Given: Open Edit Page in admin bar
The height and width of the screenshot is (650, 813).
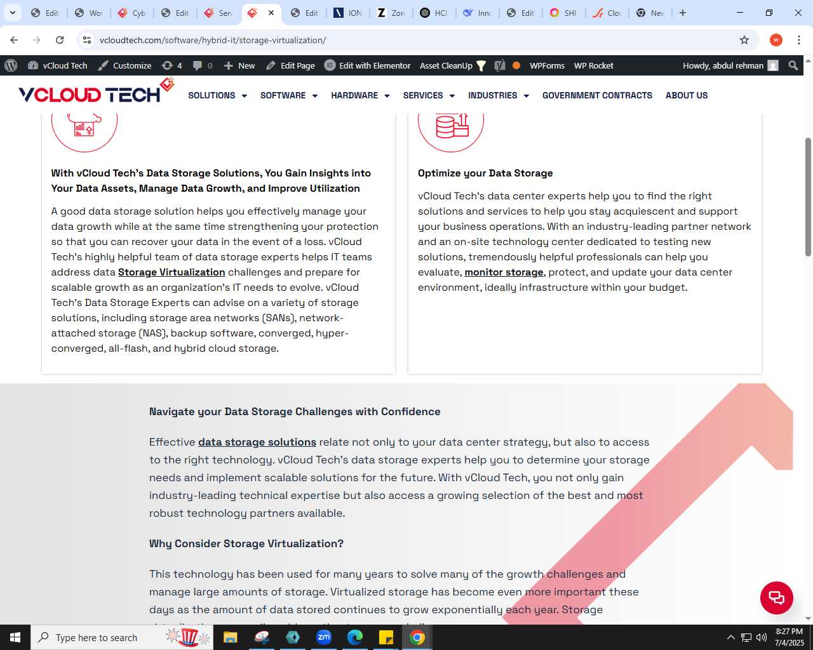Looking at the screenshot, I should click(x=290, y=65).
